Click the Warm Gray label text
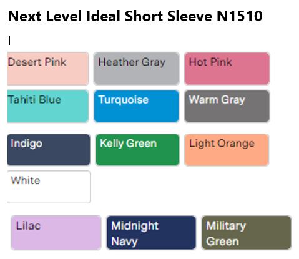Viewport: 299px width, 259px height. (217, 100)
